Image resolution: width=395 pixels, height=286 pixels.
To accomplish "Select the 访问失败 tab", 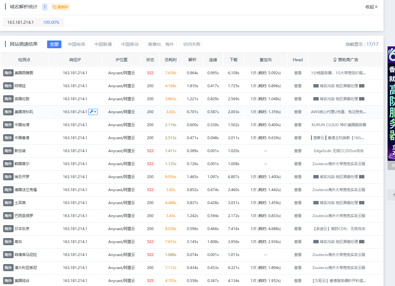I will tap(191, 44).
